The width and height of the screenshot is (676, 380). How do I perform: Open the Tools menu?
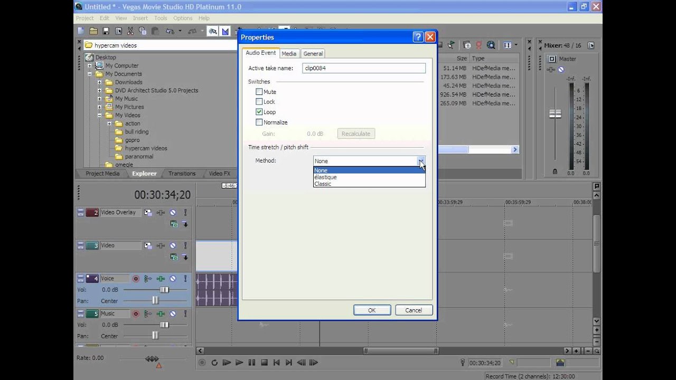(x=161, y=18)
